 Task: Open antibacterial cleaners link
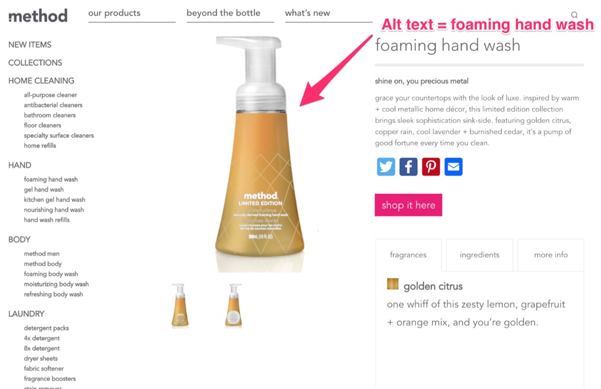tap(53, 105)
